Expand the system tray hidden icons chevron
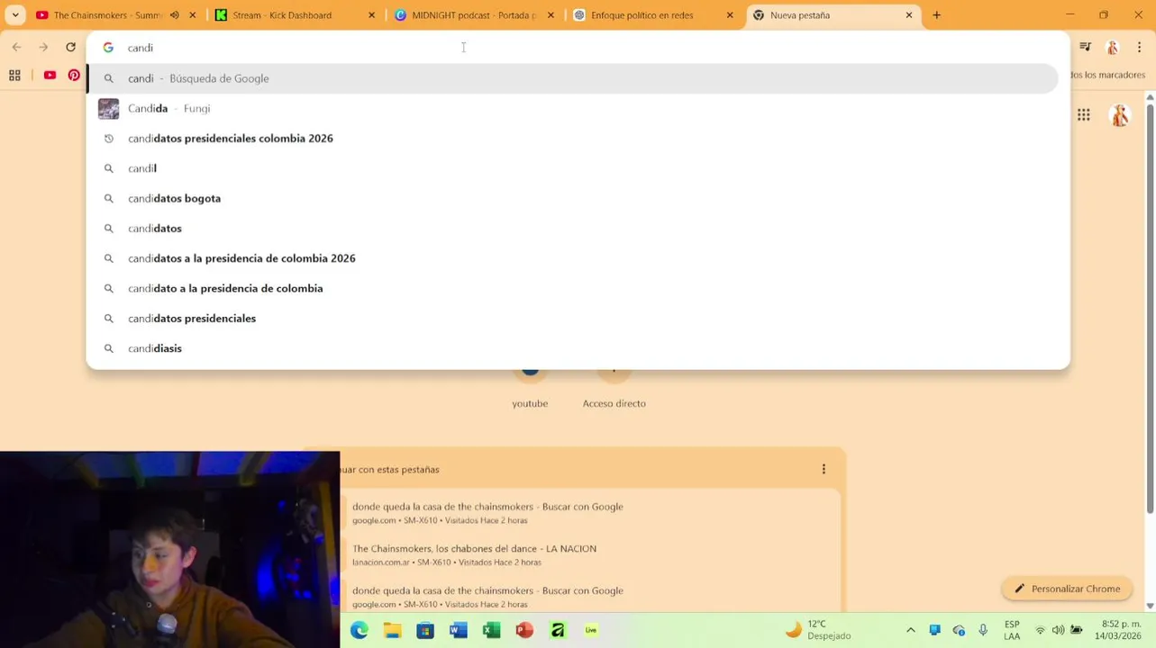Image resolution: width=1156 pixels, height=648 pixels. coord(911,630)
